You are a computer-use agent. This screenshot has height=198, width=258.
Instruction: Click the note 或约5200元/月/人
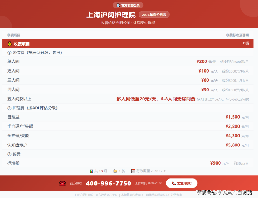[235, 81]
